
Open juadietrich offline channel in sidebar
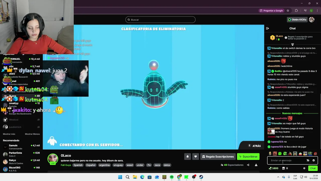pyautogui.click(x=21, y=127)
